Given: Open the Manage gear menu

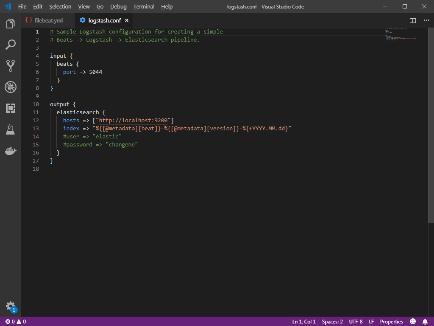Looking at the screenshot, I should pos(11,306).
